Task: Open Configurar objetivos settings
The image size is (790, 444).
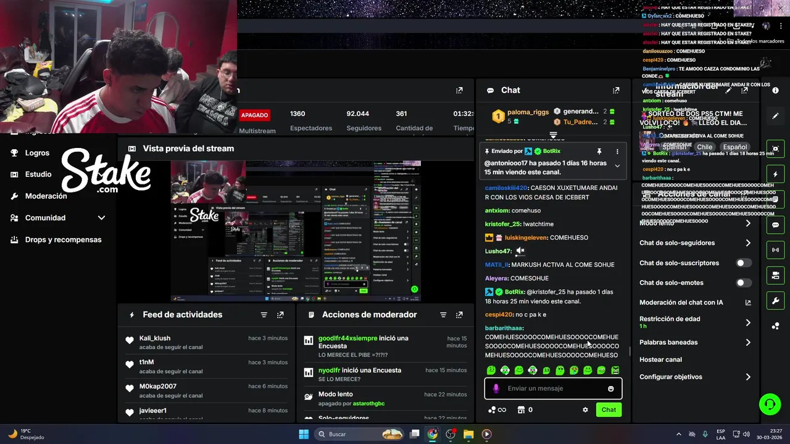Action: 748,377
